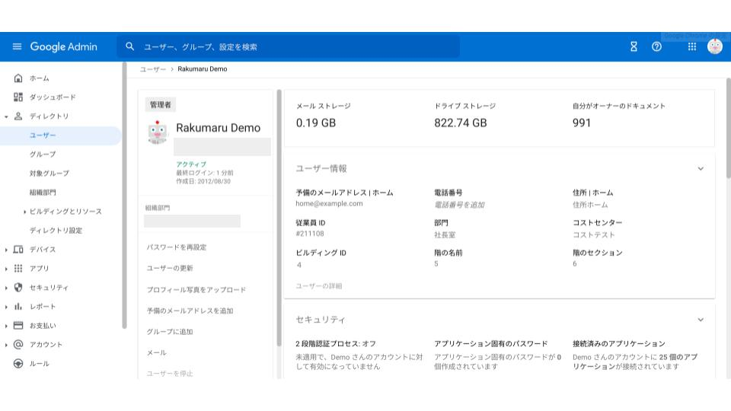
Task: Click ユーザーの詳細 link
Action: pos(319,286)
